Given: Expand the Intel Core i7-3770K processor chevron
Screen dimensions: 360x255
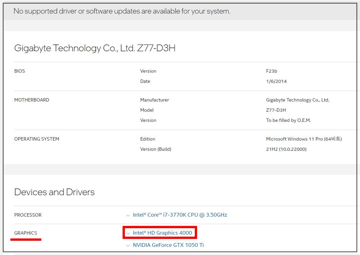Looking at the screenshot, I should point(128,215).
